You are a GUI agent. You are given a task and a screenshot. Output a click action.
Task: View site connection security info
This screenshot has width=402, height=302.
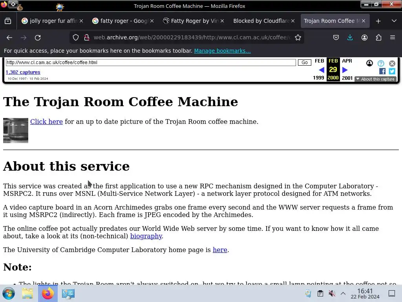click(87, 37)
